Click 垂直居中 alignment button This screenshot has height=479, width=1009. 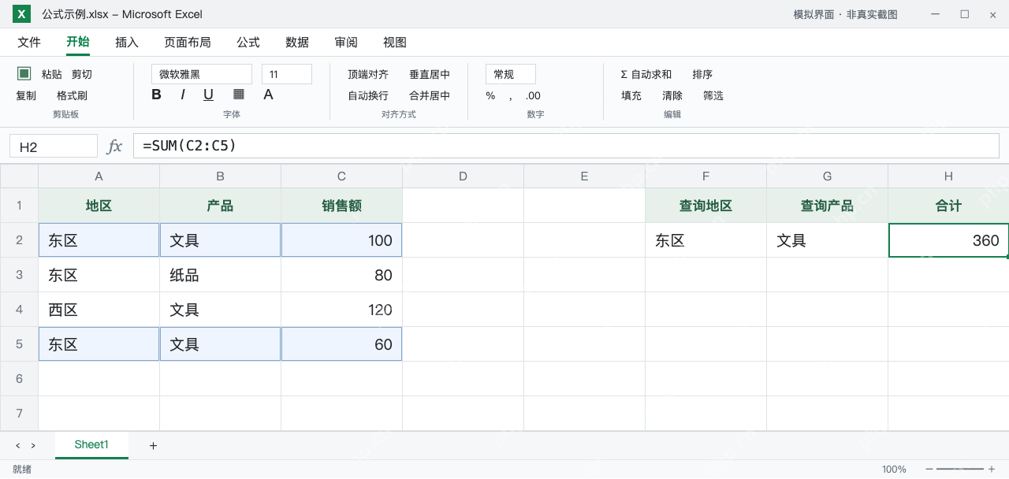coord(430,74)
